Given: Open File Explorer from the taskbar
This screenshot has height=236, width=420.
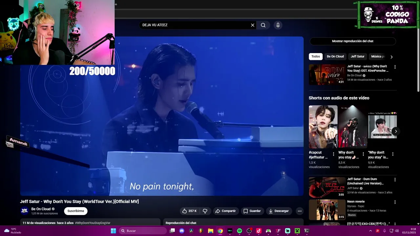Looking at the screenshot, I should (x=211, y=231).
